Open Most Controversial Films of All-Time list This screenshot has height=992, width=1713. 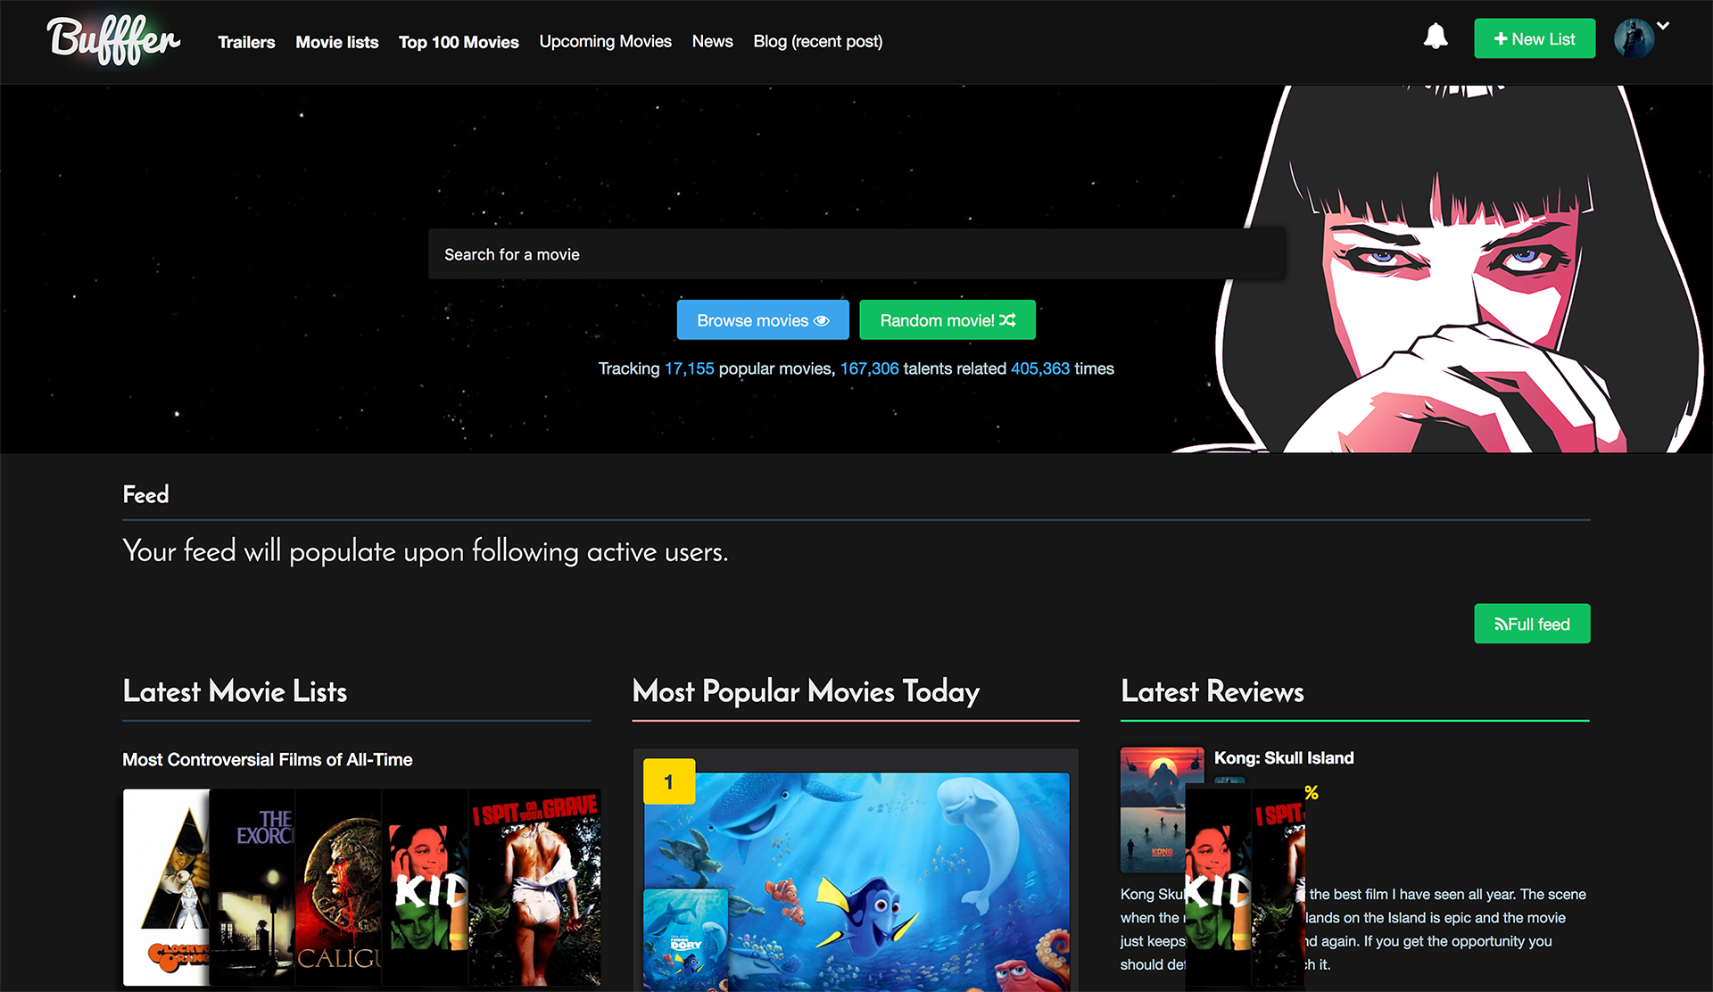pyautogui.click(x=268, y=760)
